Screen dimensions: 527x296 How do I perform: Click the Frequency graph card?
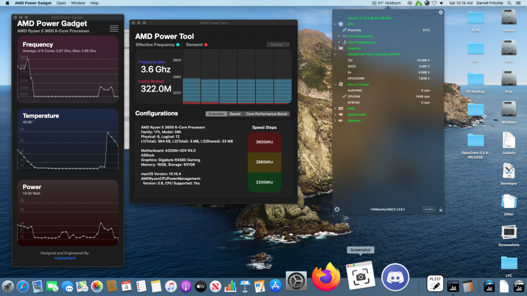click(67, 69)
